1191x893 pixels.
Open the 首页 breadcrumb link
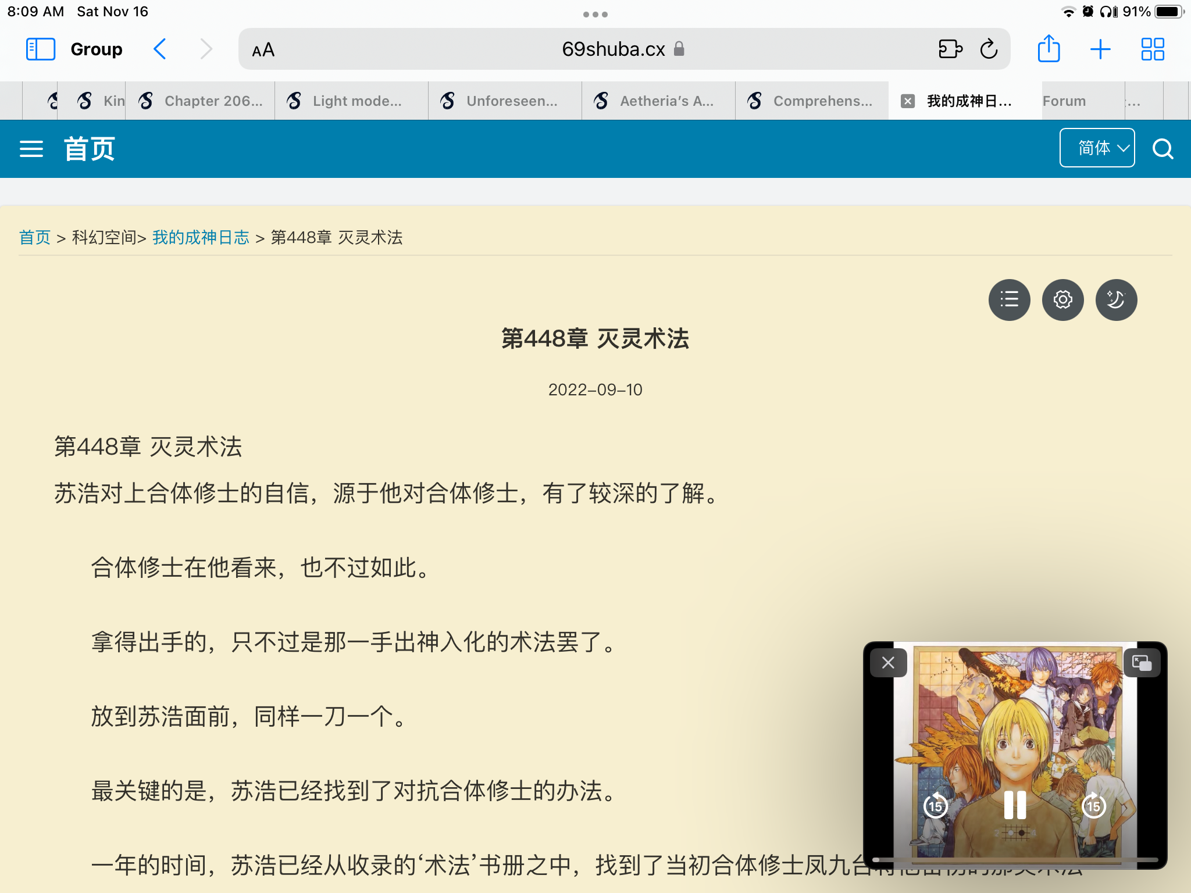[x=35, y=237]
